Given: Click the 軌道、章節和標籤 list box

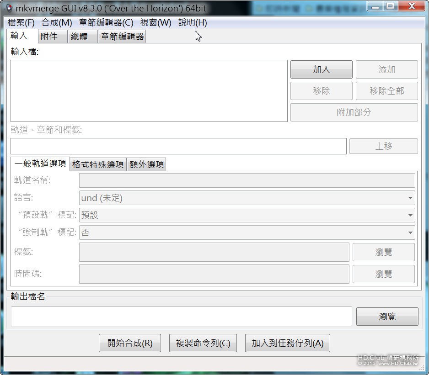Looking at the screenshot, I should [178, 146].
